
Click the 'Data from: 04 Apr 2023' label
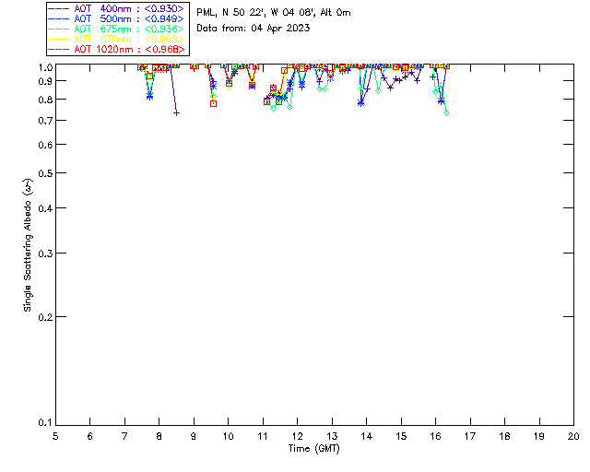click(x=254, y=28)
